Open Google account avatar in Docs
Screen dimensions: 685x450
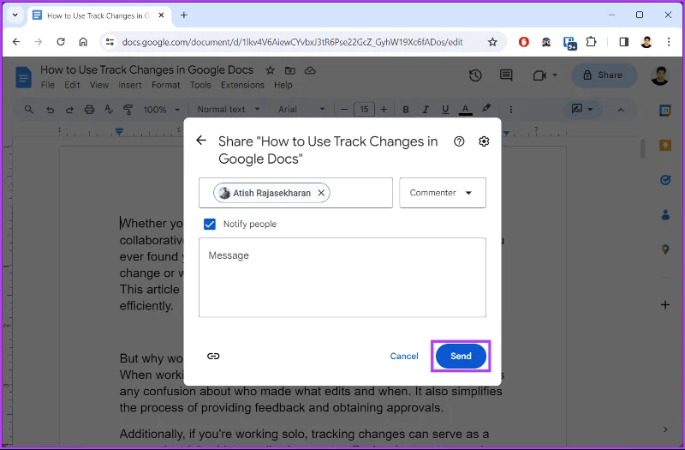[x=660, y=75]
